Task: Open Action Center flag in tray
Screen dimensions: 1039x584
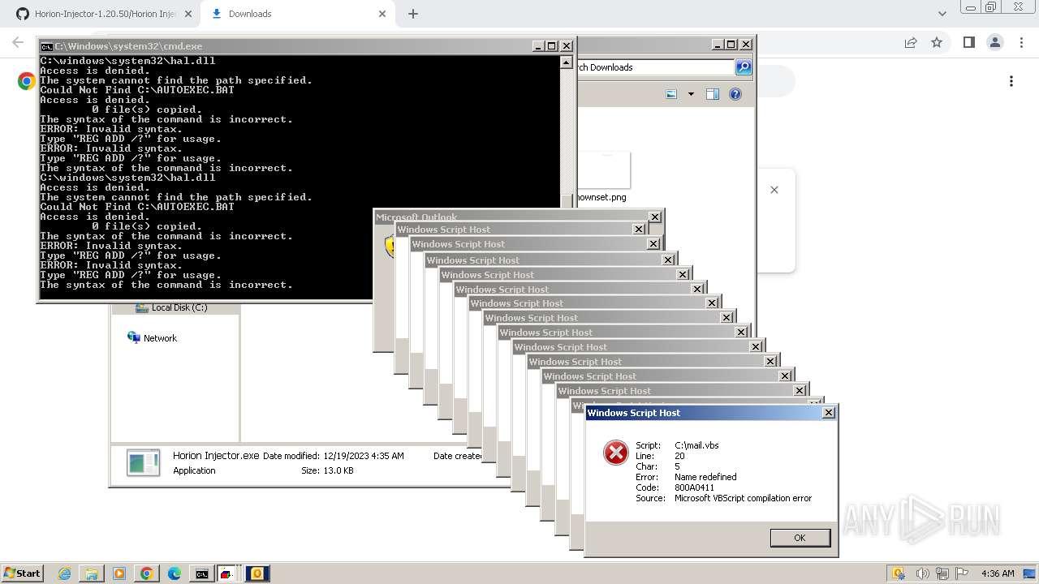Action: coord(962,573)
